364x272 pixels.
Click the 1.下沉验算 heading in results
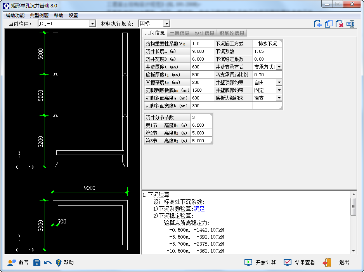pyautogui.click(x=156, y=195)
